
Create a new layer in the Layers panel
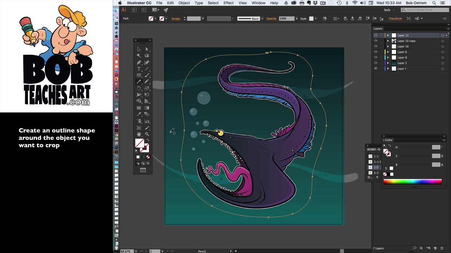coord(435,248)
